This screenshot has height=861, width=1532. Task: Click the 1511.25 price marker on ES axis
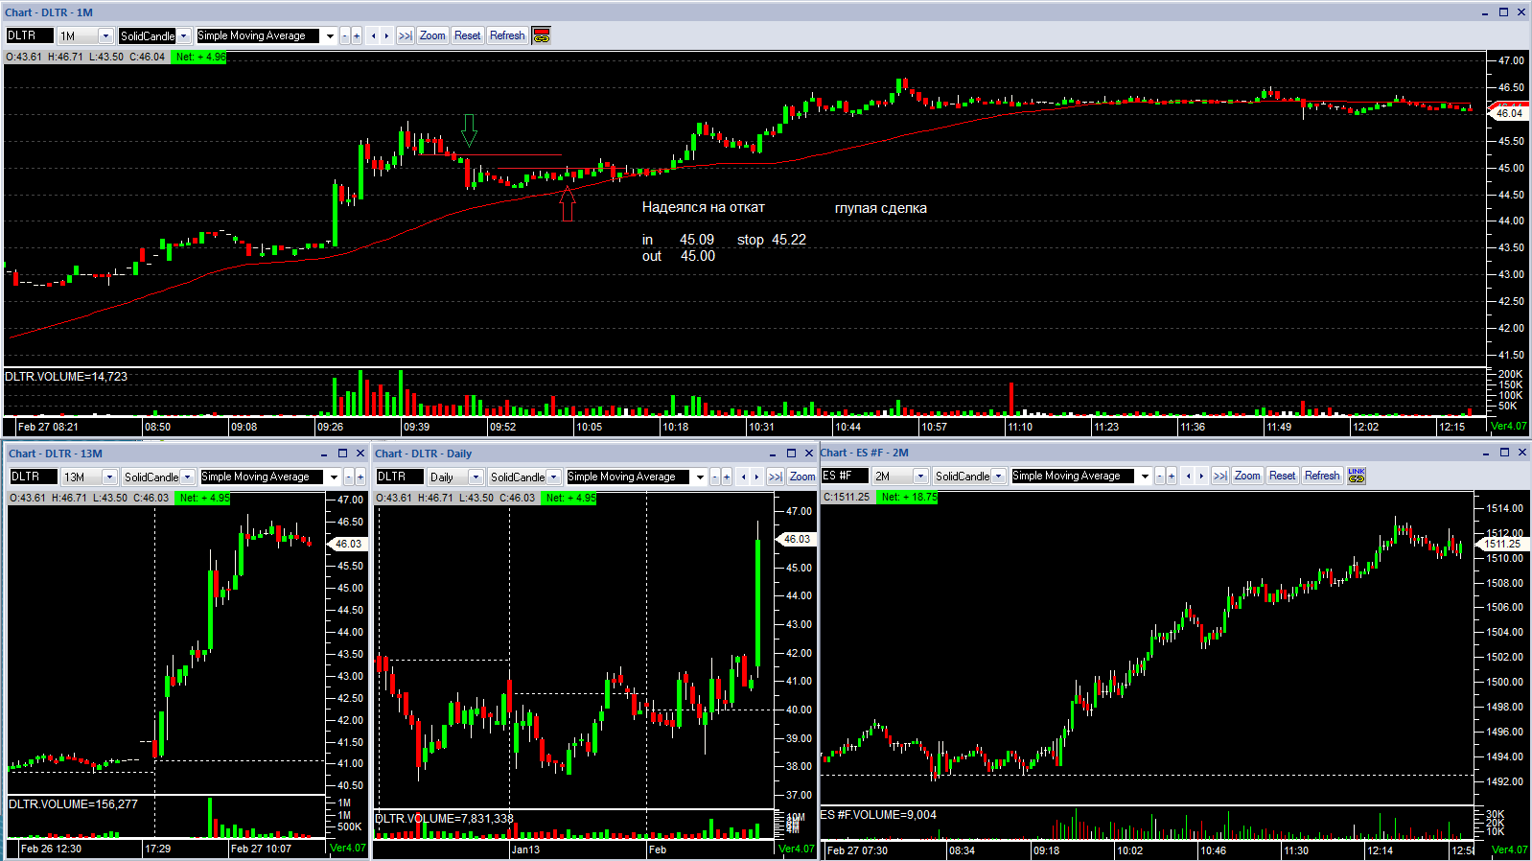[x=1501, y=544]
